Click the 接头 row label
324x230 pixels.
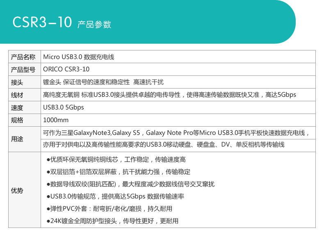(17, 82)
